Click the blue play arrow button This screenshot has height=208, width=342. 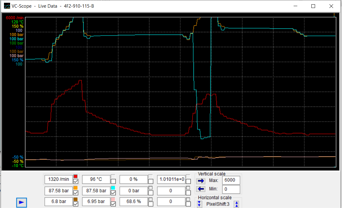click(21, 202)
